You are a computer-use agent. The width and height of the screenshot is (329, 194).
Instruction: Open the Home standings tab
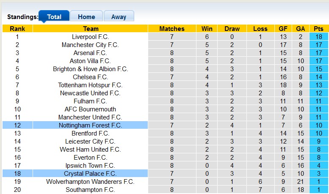(86, 17)
